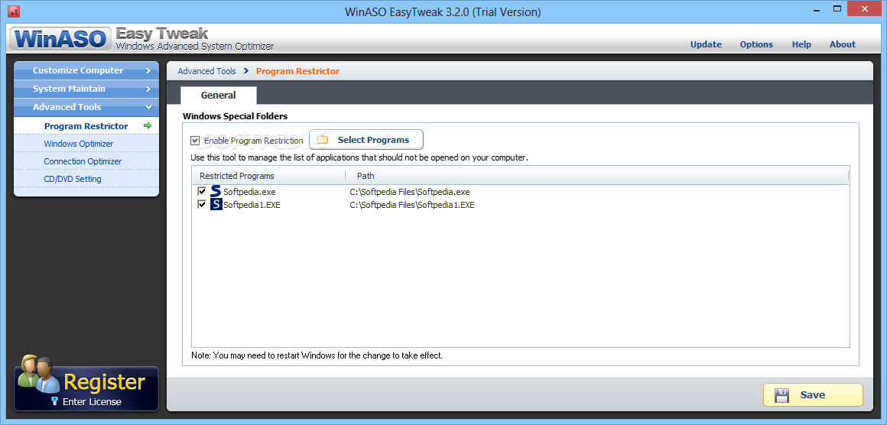Click the key icon next to Enter License
The height and width of the screenshot is (425, 887).
coord(54,401)
